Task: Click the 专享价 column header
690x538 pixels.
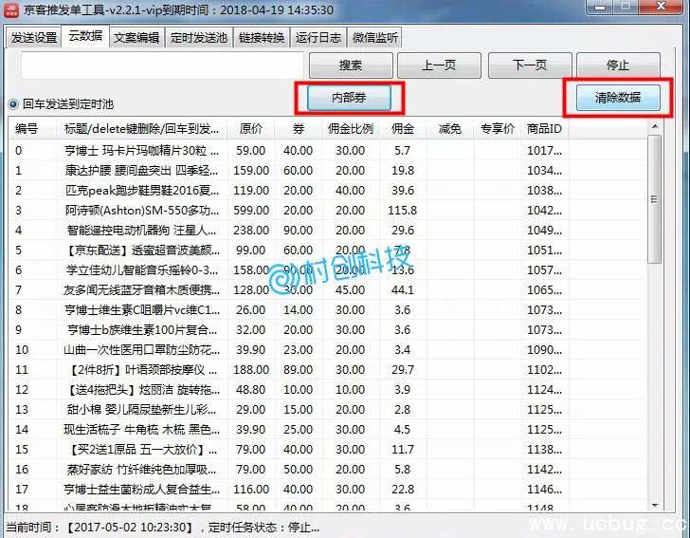Action: pyautogui.click(x=498, y=129)
